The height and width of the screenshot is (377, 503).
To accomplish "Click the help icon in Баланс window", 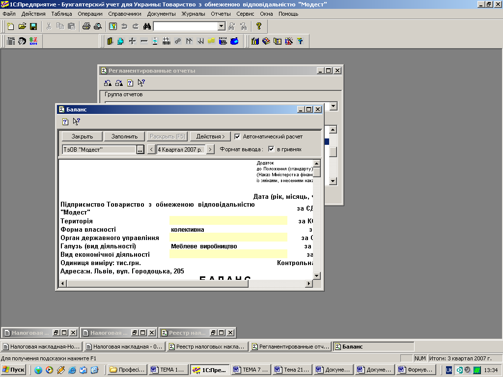I will [65, 122].
